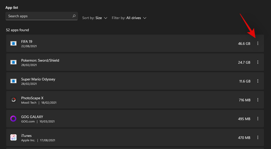Click the FIFA 19 size value 46.6 GB

coord(244,44)
